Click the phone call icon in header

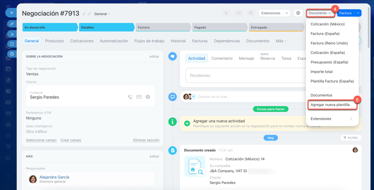tap(226, 13)
